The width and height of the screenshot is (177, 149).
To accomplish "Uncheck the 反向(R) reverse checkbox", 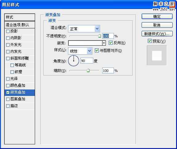I will click(x=111, y=43).
